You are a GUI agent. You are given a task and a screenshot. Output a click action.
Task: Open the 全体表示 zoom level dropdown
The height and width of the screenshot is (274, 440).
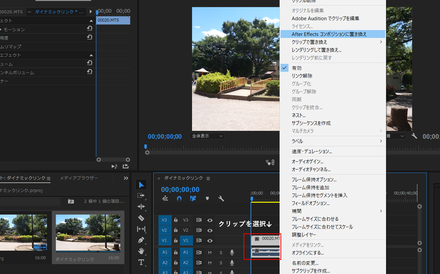click(x=207, y=136)
